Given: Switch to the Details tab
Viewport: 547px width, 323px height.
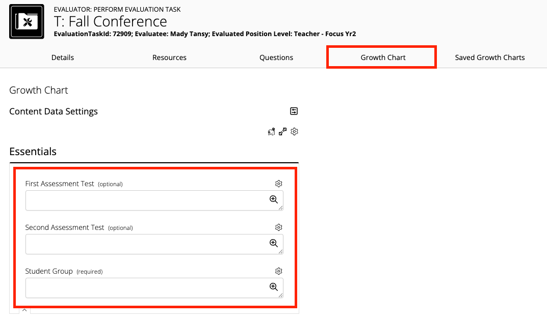Looking at the screenshot, I should (x=62, y=57).
